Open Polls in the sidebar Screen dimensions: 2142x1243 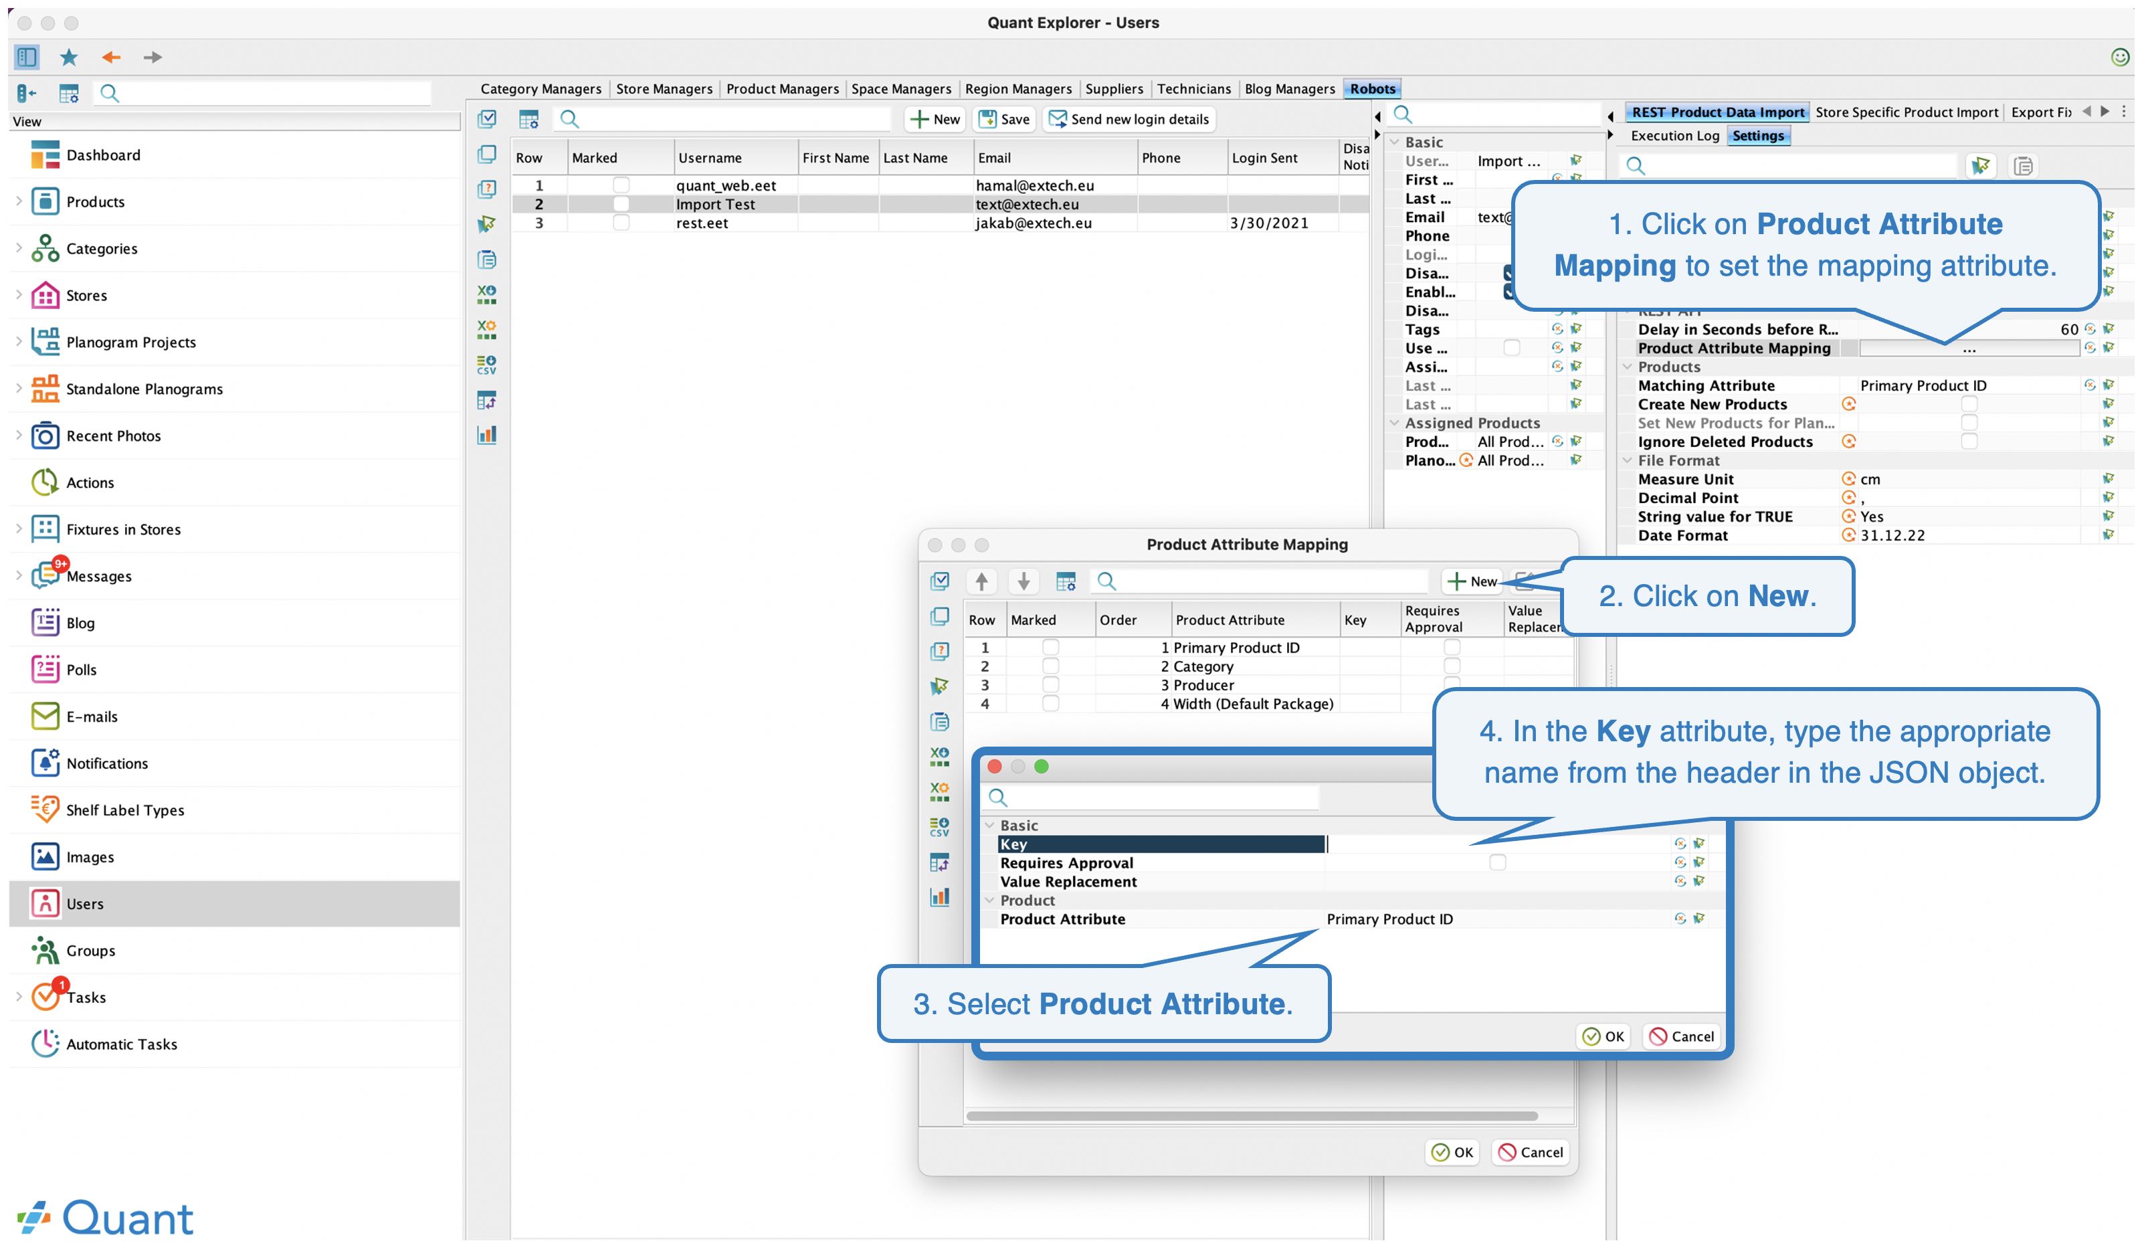point(81,669)
